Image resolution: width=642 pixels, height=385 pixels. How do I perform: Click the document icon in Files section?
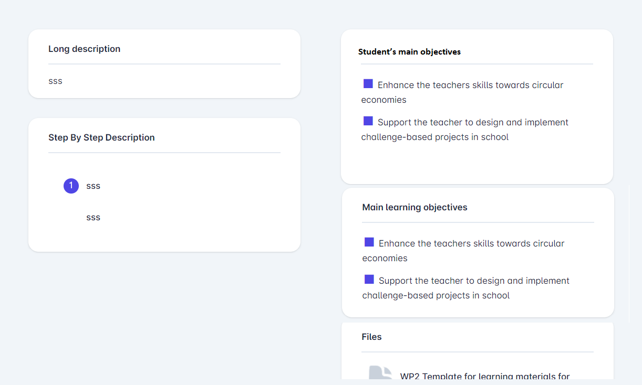(x=380, y=372)
